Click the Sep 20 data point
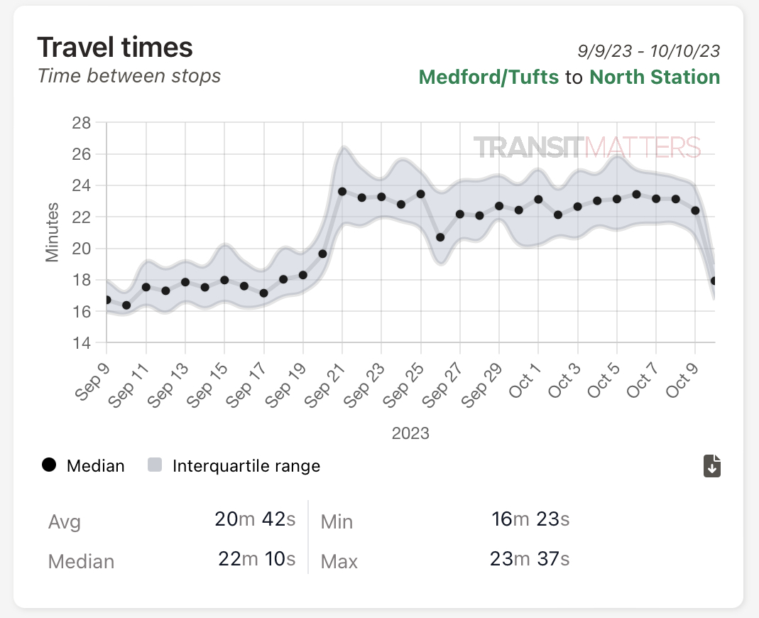759x618 pixels. 322,254
